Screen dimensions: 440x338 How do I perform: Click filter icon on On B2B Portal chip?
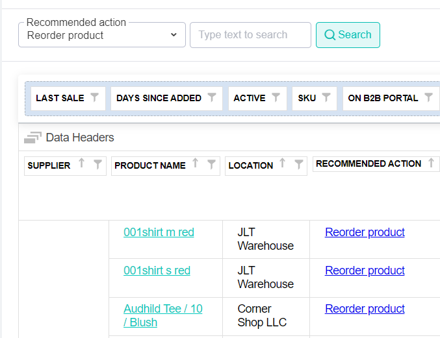point(428,97)
